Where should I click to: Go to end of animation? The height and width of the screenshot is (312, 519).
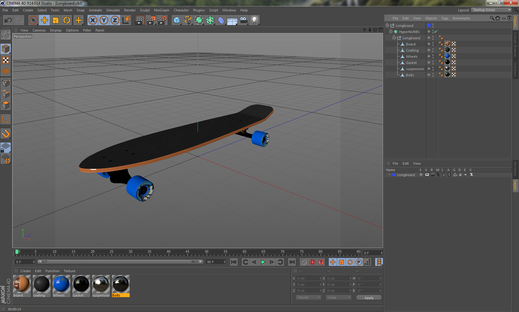click(292, 262)
